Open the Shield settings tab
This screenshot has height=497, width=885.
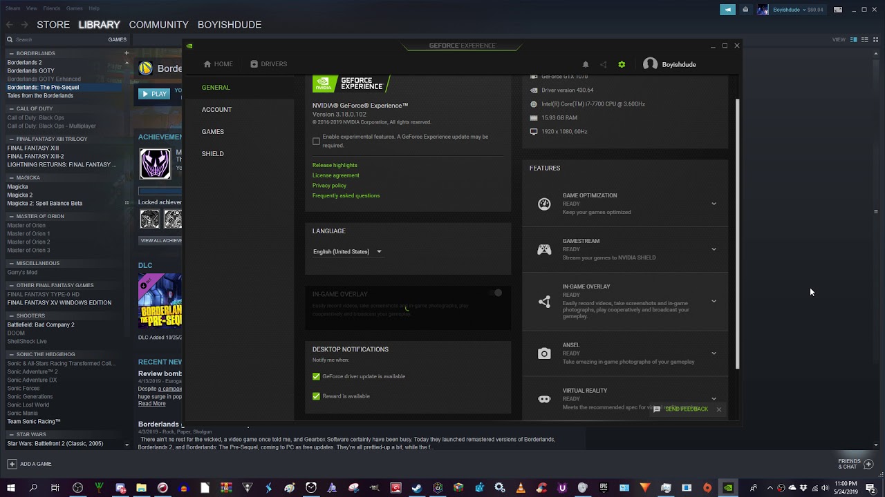coord(213,154)
